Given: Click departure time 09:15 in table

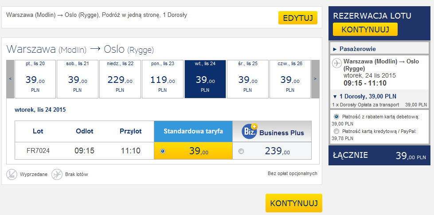Looking at the screenshot, I should coord(84,151).
